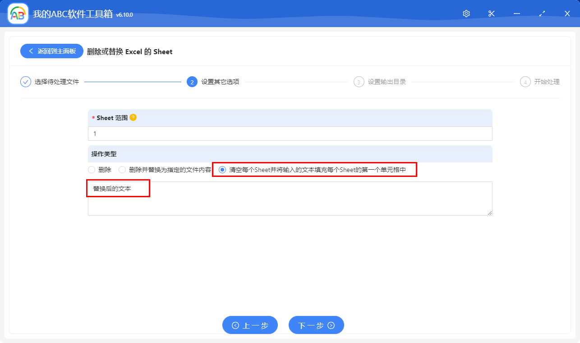580x343 pixels.
Task: Click inside the Sheet 范围 input field
Action: tap(290, 134)
